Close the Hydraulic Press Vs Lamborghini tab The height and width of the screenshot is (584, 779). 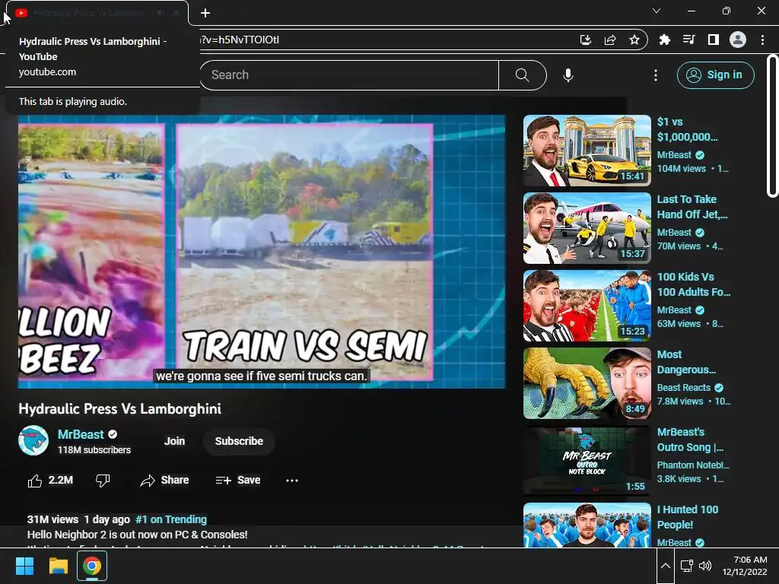tap(176, 13)
